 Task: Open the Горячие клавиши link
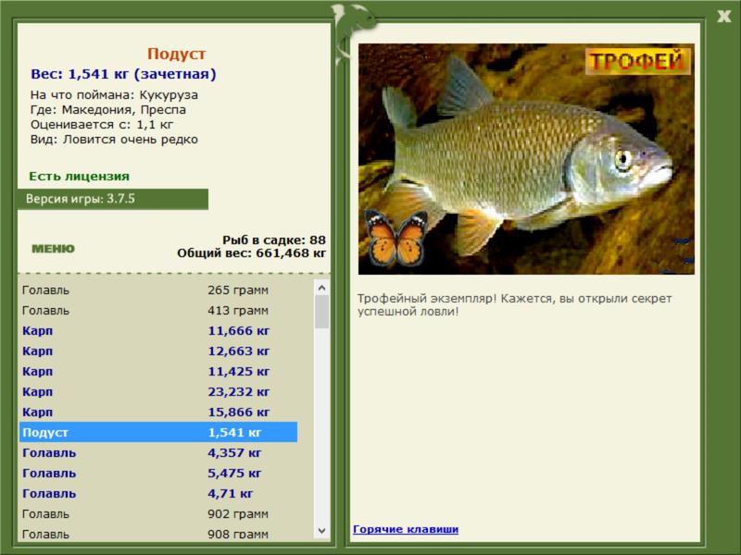[x=406, y=529]
